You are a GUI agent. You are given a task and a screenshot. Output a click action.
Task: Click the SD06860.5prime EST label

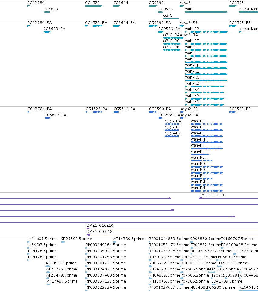[205, 239]
